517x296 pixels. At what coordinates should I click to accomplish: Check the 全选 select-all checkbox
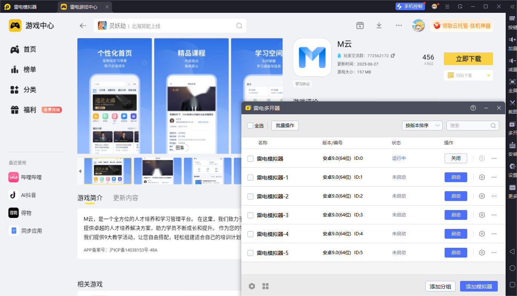pyautogui.click(x=250, y=126)
